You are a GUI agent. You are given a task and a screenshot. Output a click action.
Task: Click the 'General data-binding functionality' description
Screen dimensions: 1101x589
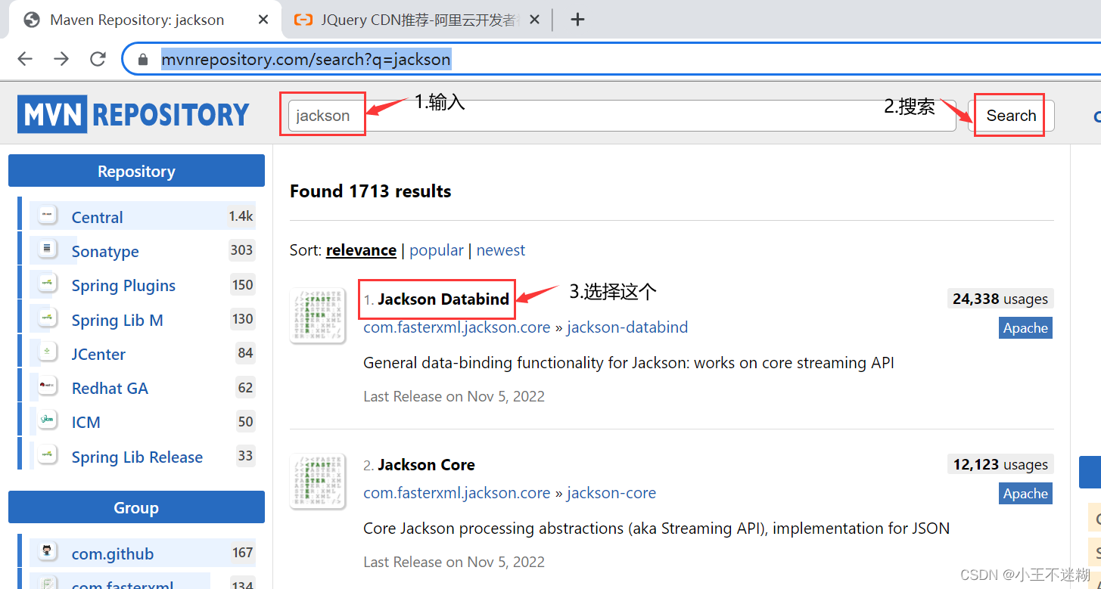click(x=629, y=363)
